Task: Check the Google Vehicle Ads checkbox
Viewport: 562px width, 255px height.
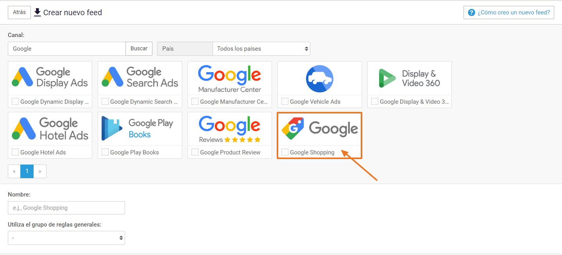Action: point(285,101)
